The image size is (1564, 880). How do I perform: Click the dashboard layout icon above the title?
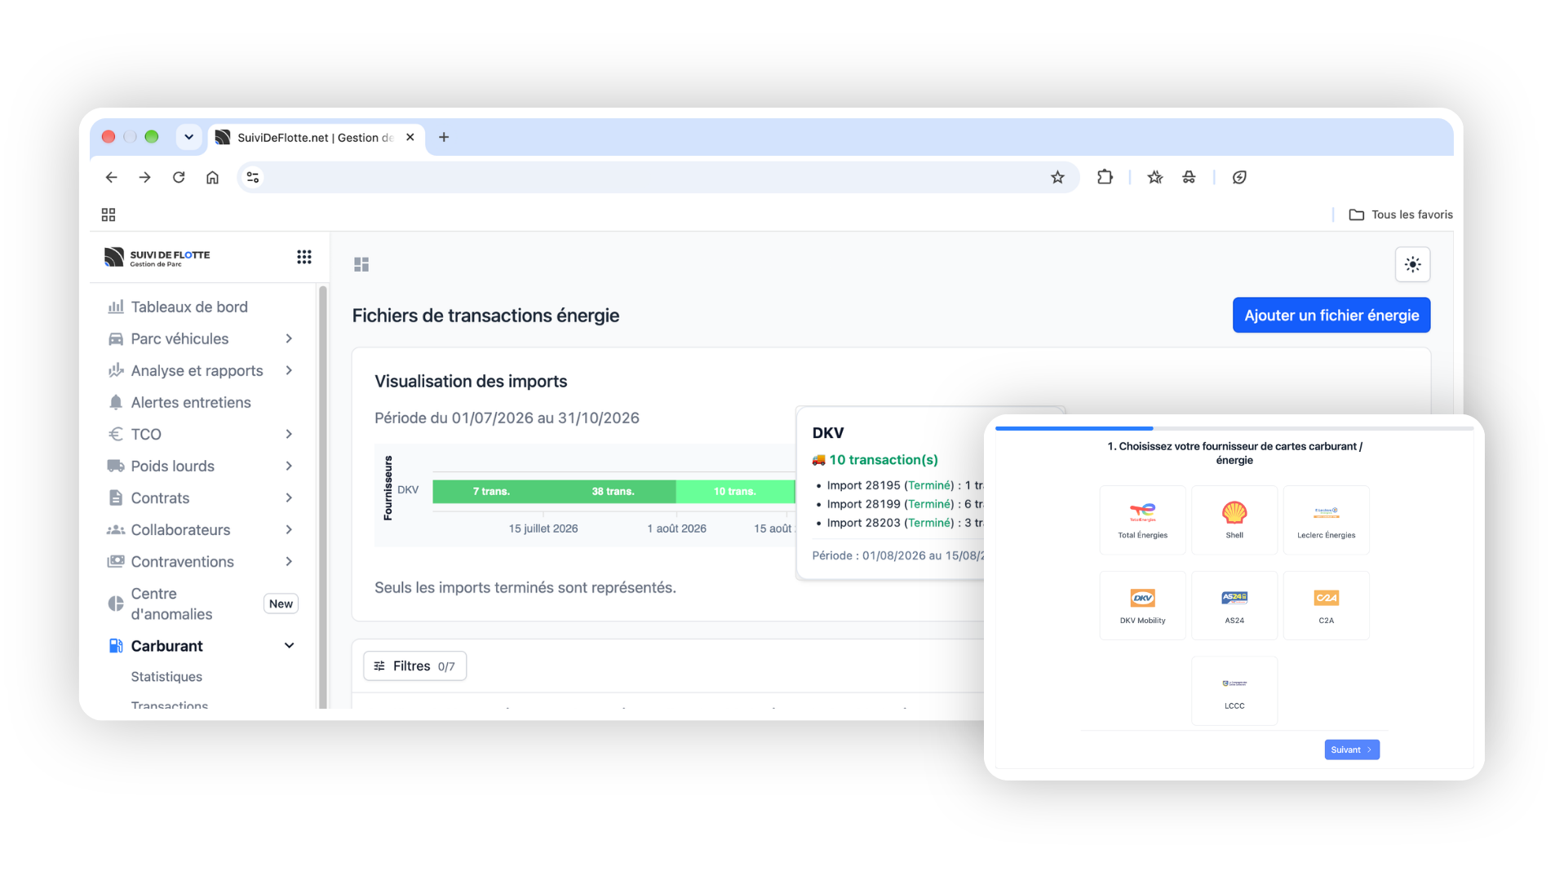(361, 264)
